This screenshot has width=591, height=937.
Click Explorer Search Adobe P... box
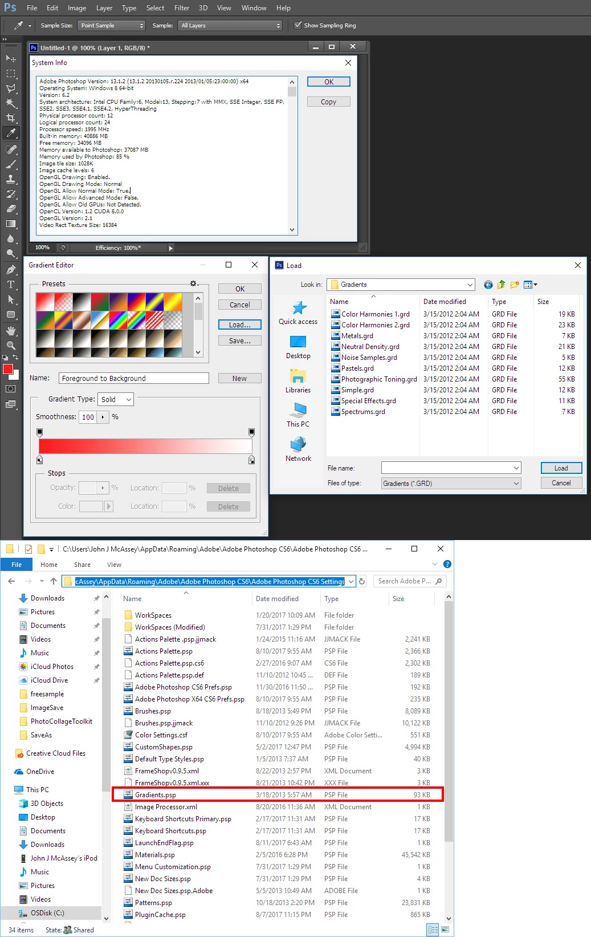[x=410, y=581]
